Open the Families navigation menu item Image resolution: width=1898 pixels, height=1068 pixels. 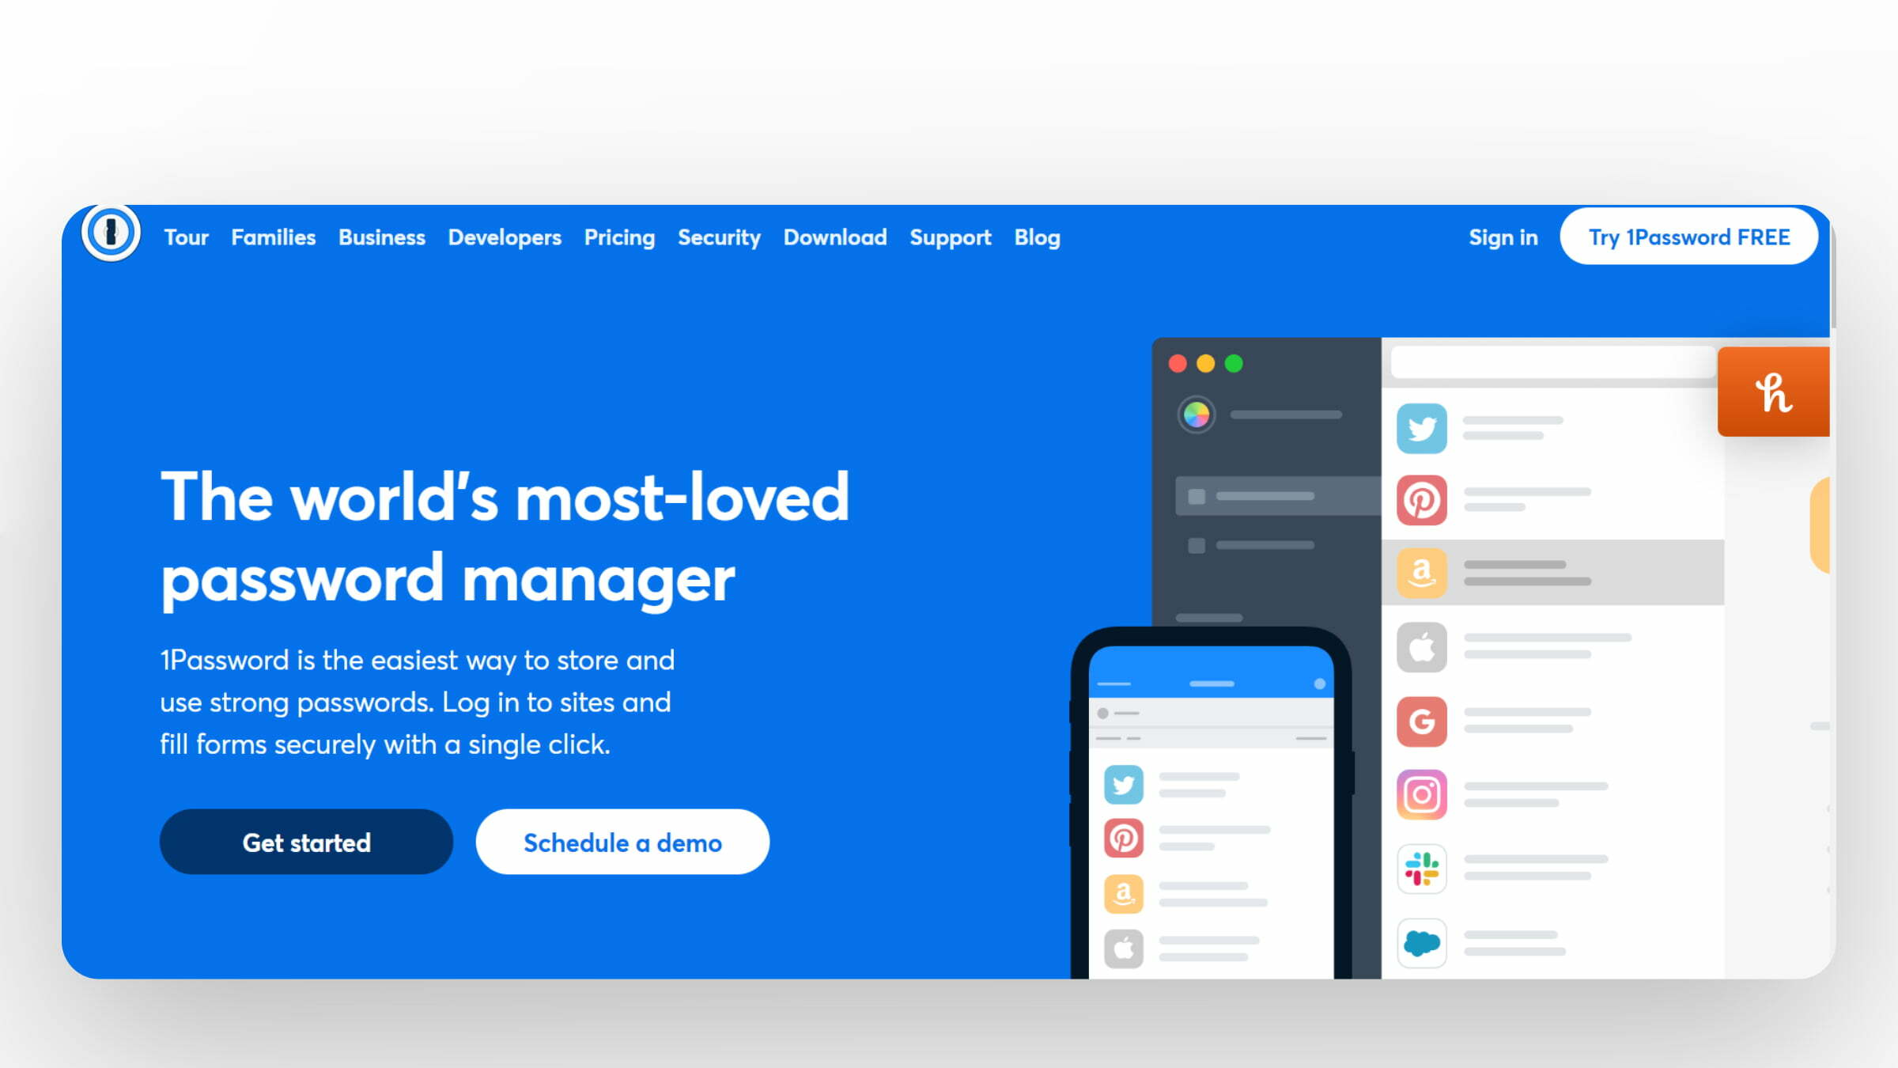point(273,237)
